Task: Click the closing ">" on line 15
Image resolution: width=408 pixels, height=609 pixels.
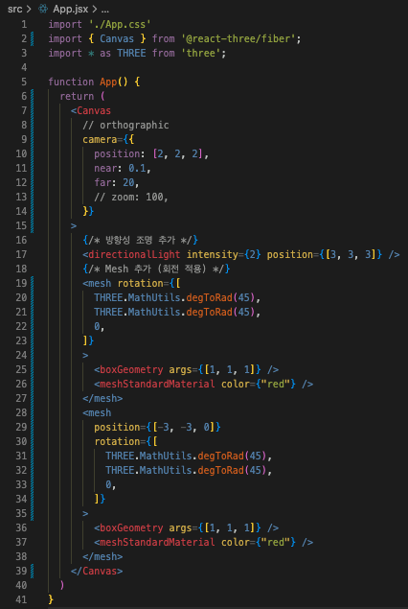Action: [74, 225]
